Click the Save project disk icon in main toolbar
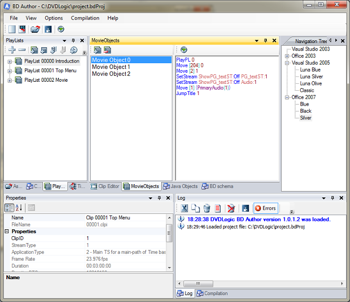Image resolution: width=350 pixels, height=302 pixels. point(48,30)
